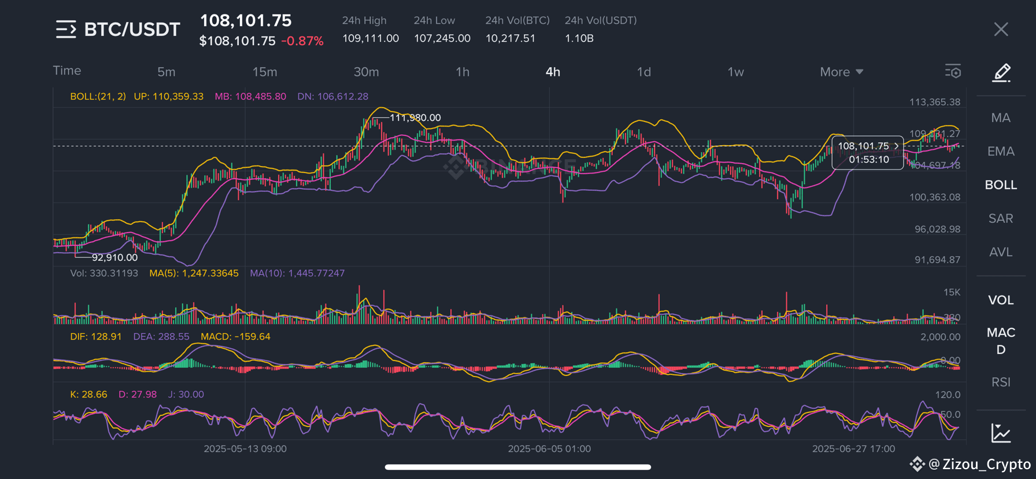This screenshot has width=1036, height=479.
Task: Click the DN: 106,612.28 band value
Action: tap(333, 97)
